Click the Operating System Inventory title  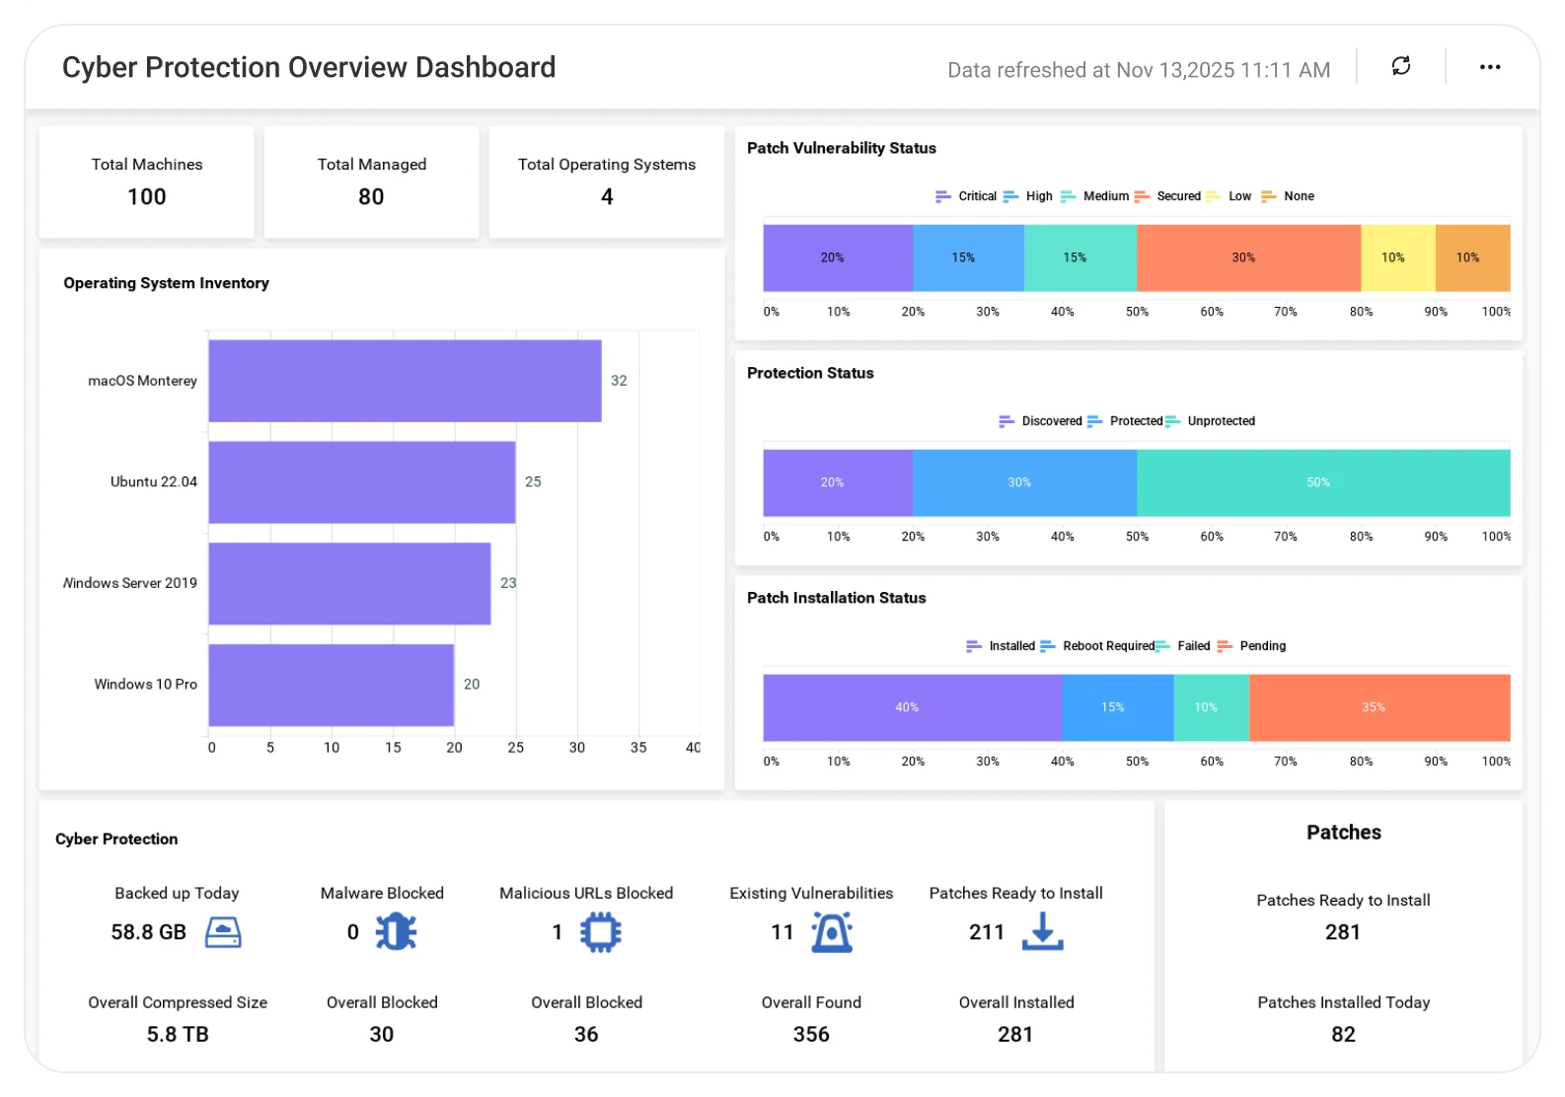tap(166, 283)
